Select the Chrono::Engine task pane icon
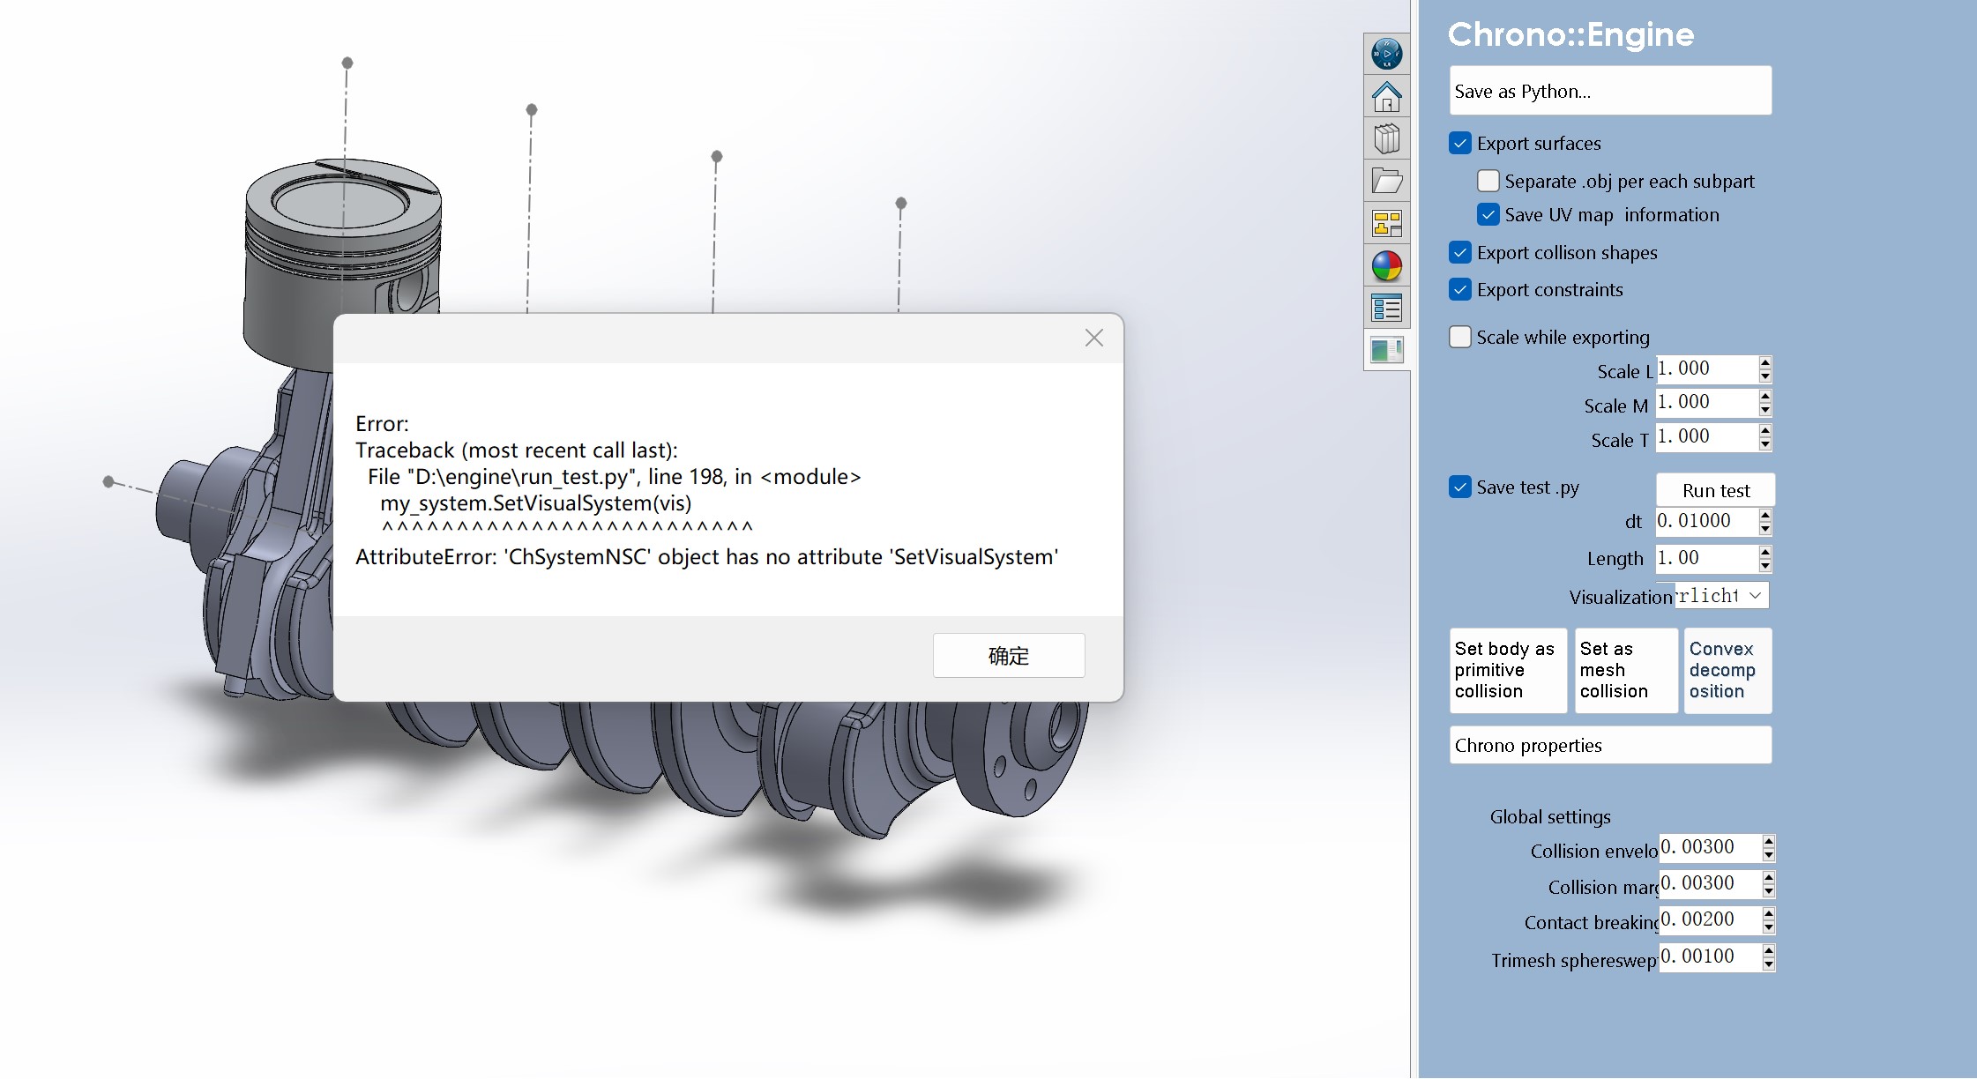Image resolution: width=1977 pixels, height=1079 pixels. [x=1386, y=349]
